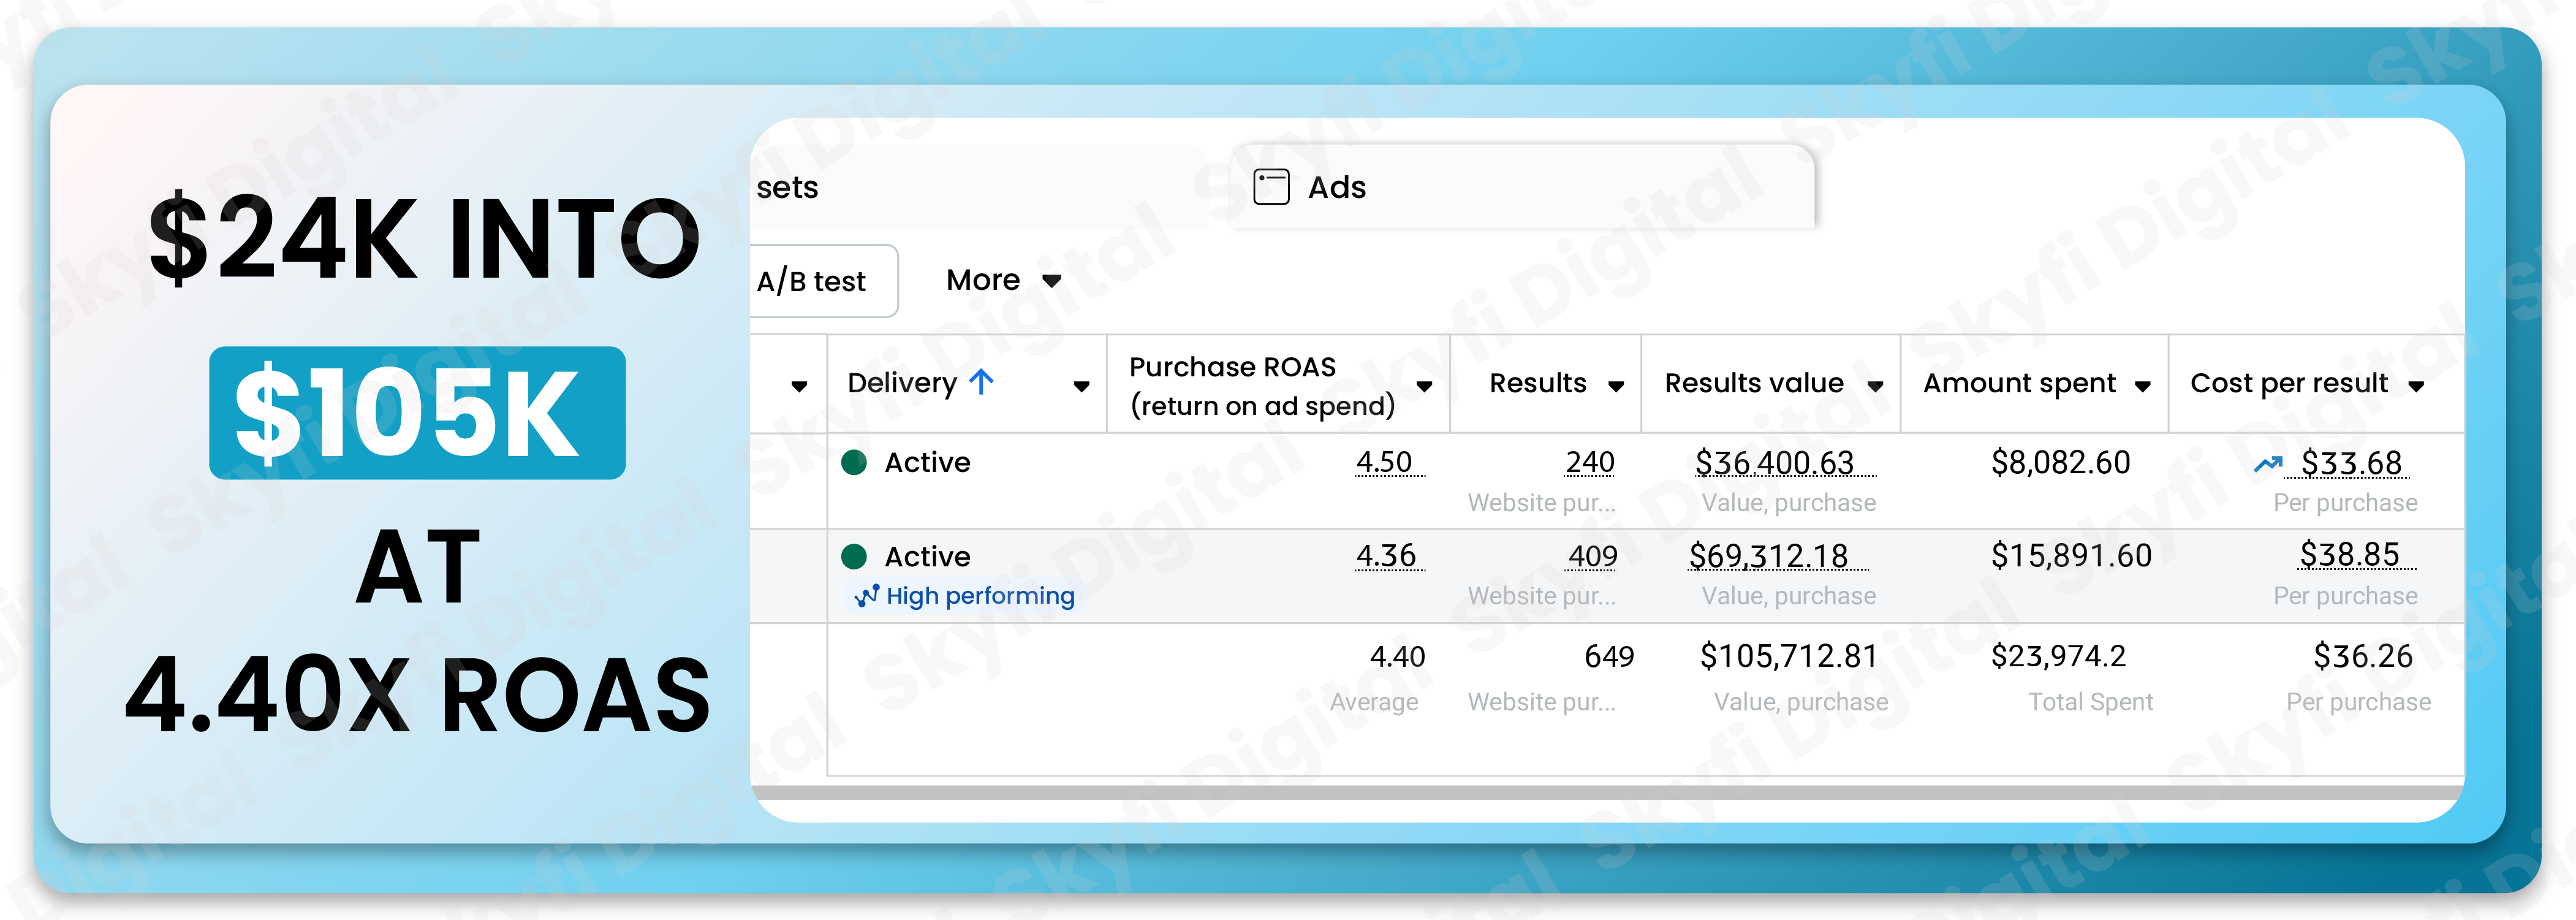Click the Ads tab window icon
This screenshot has width=2576, height=920.
pyautogui.click(x=1271, y=187)
